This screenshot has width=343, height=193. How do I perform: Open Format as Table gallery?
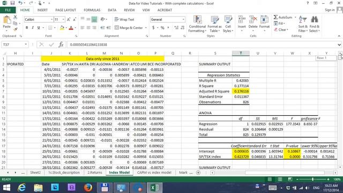[214, 24]
